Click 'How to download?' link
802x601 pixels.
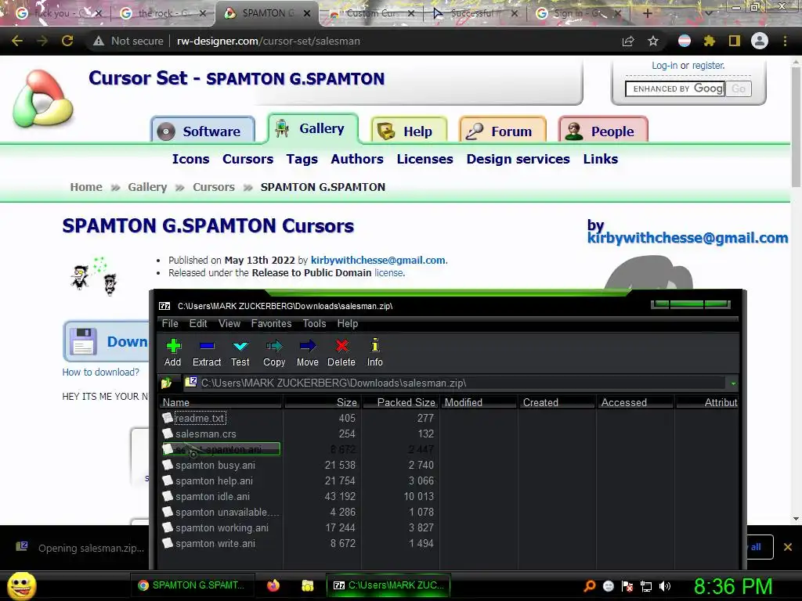click(101, 372)
